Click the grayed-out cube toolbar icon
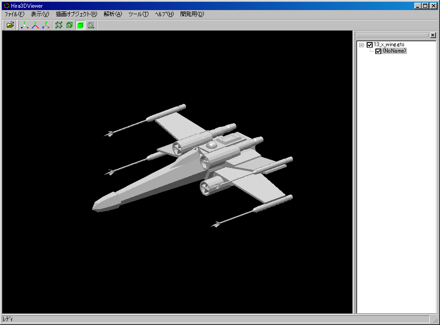440x325 pixels. click(x=91, y=25)
